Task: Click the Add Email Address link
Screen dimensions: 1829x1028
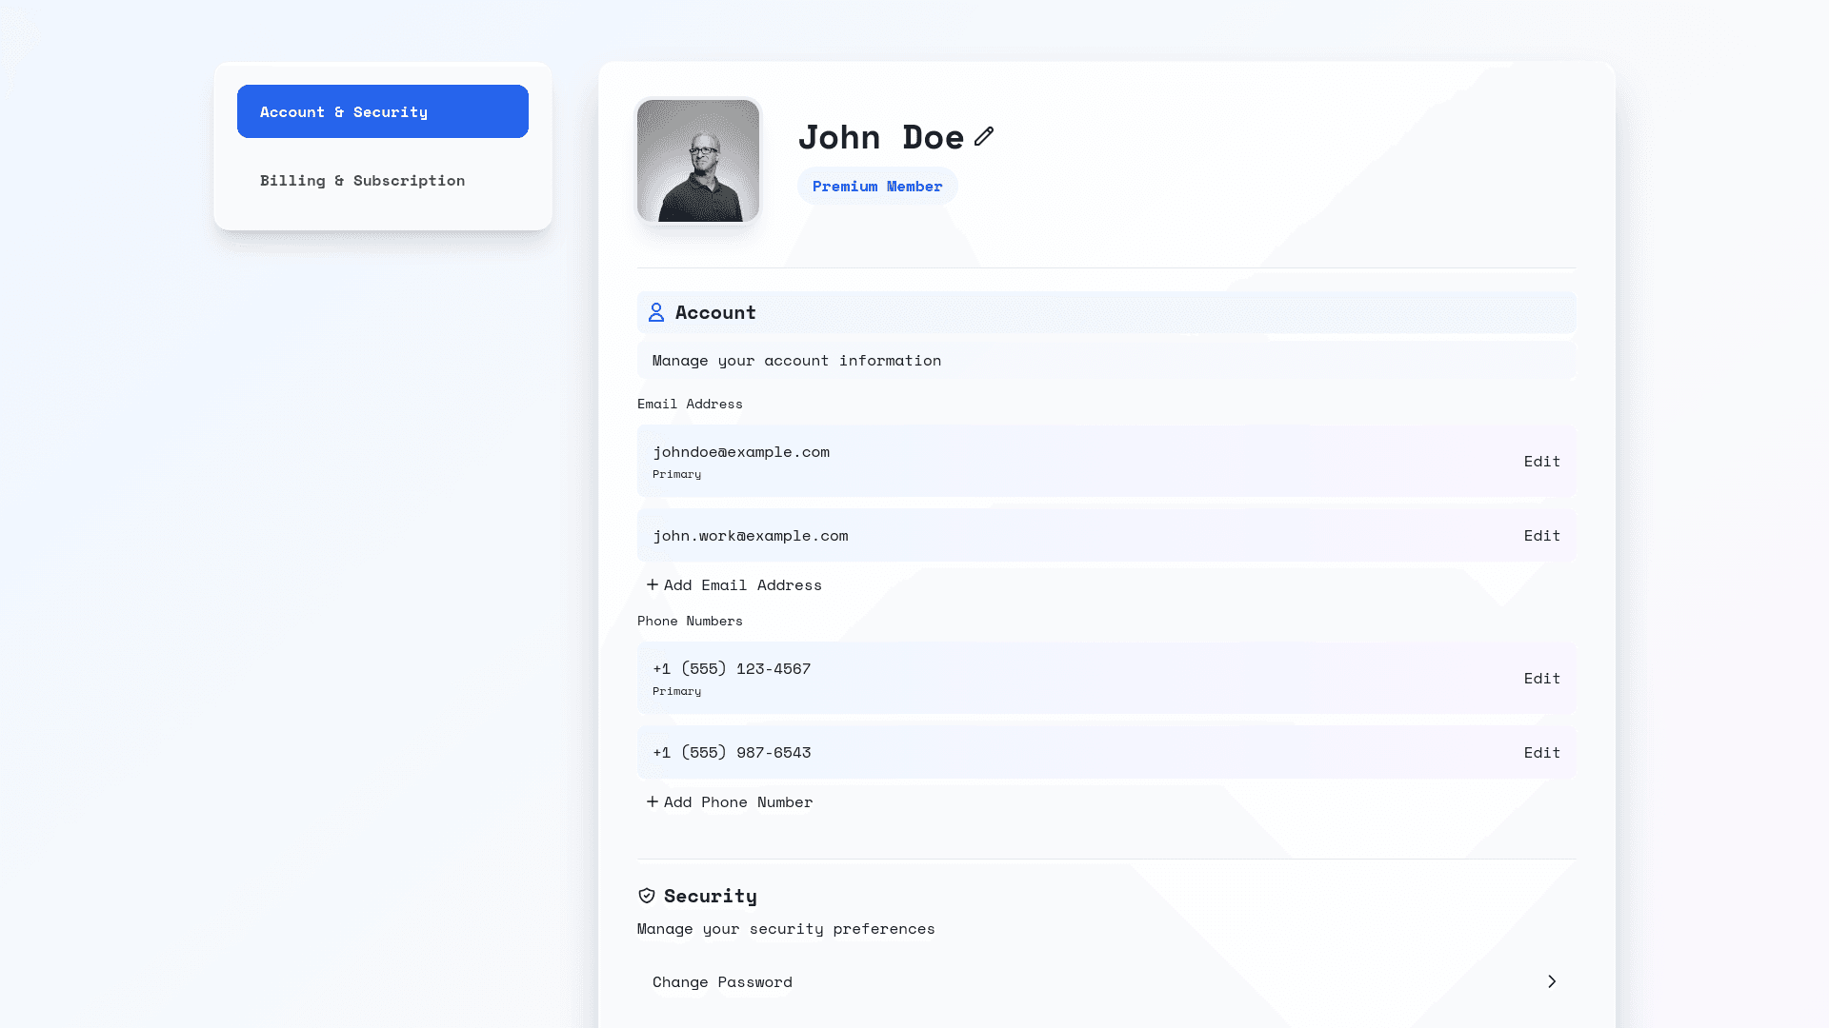Action: click(x=742, y=584)
